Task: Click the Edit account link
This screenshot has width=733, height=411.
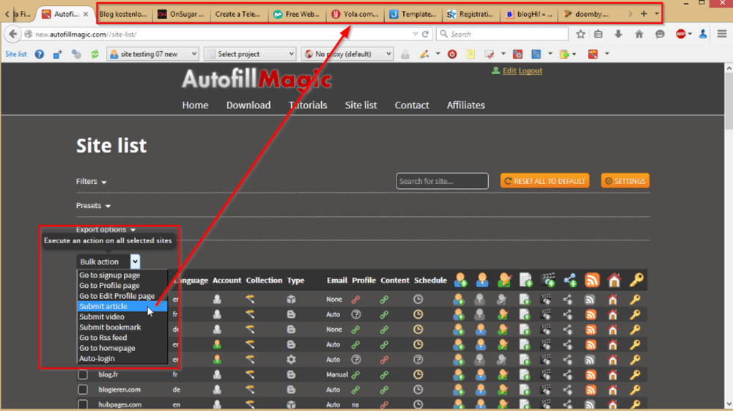Action: (509, 70)
